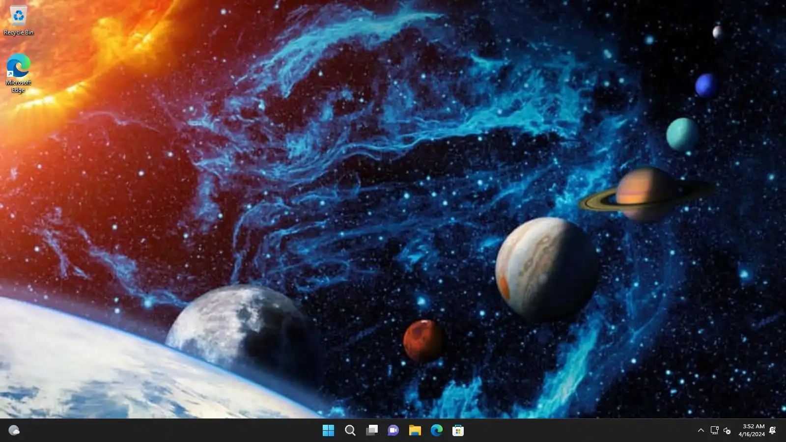This screenshot has height=442, width=786.
Task: Open Microsoft Store from the taskbar
Action: point(458,431)
